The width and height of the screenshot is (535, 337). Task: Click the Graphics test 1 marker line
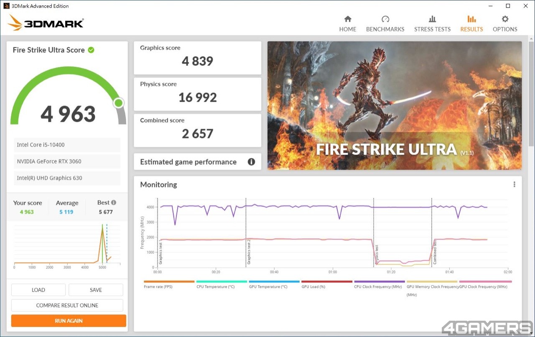[x=158, y=232]
